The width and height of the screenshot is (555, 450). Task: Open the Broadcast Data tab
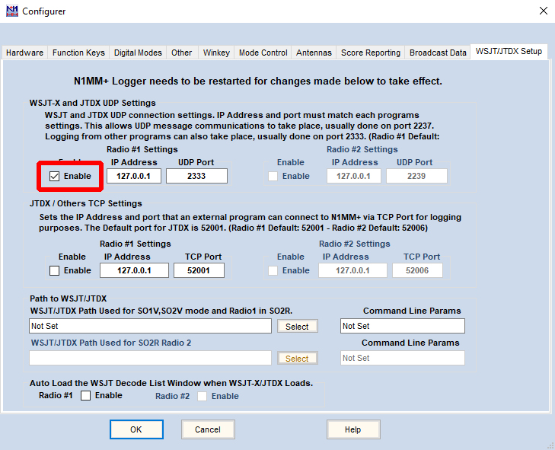click(x=438, y=53)
